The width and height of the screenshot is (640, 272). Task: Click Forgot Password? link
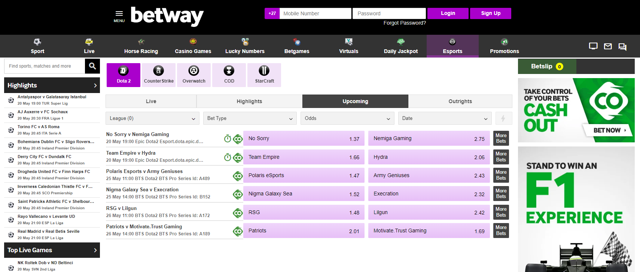pos(405,23)
